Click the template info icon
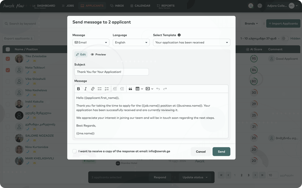 click(179, 35)
